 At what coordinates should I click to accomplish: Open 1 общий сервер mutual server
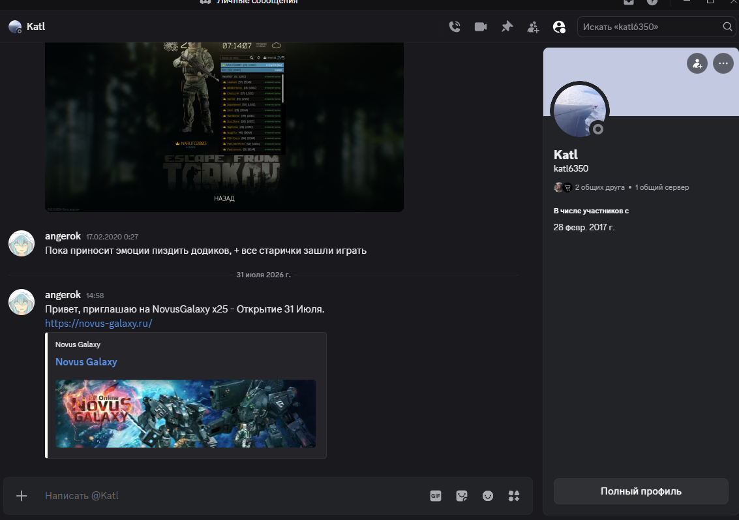(661, 187)
